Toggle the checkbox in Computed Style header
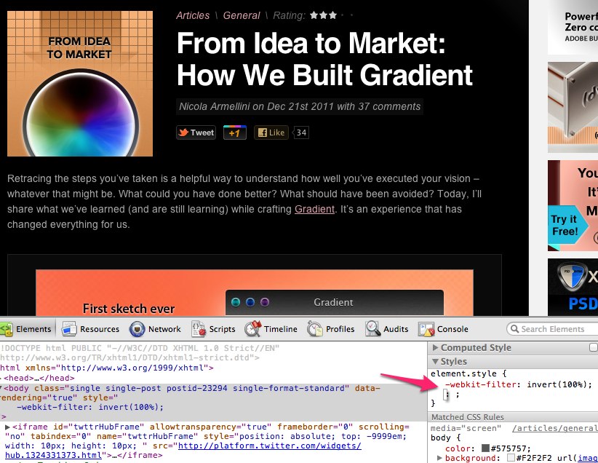Screen dimensions: 598x463 pyautogui.click(x=594, y=347)
